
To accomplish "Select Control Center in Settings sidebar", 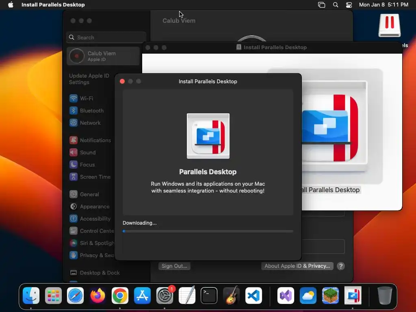I will point(91,231).
